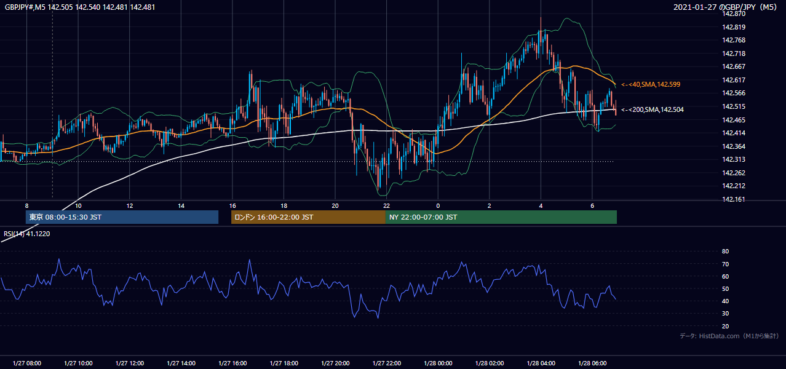786x369 pixels.
Task: Click the 200 SMA 142.504 white label
Action: pos(652,109)
